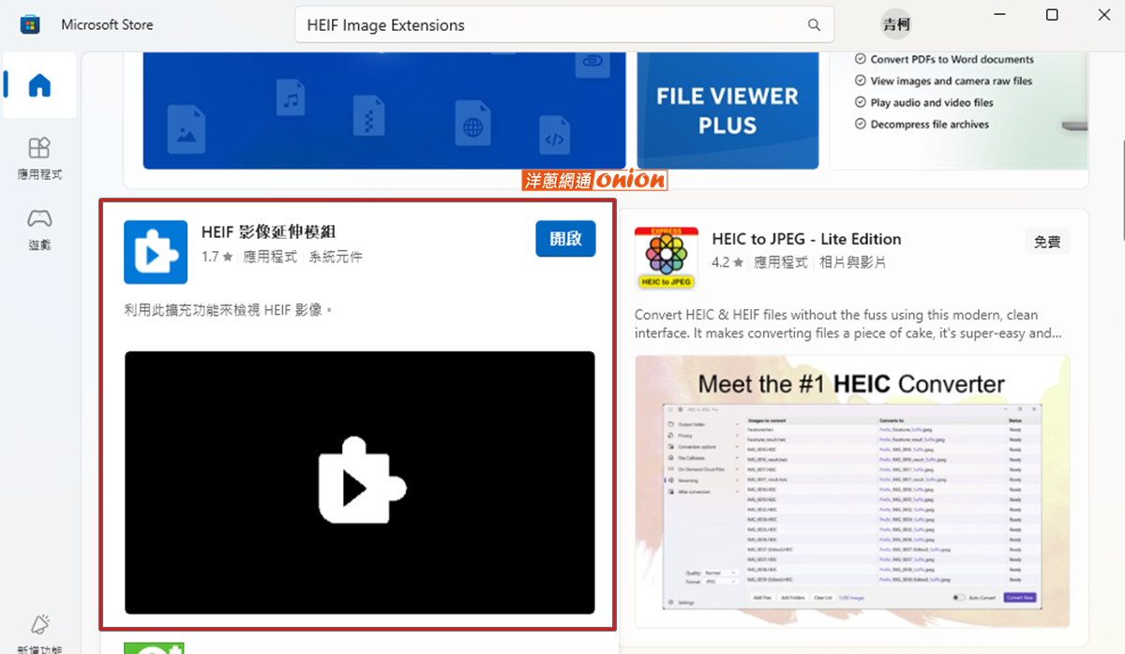Click the Microsoft Store logo icon
The height and width of the screenshot is (654, 1125).
pos(30,24)
